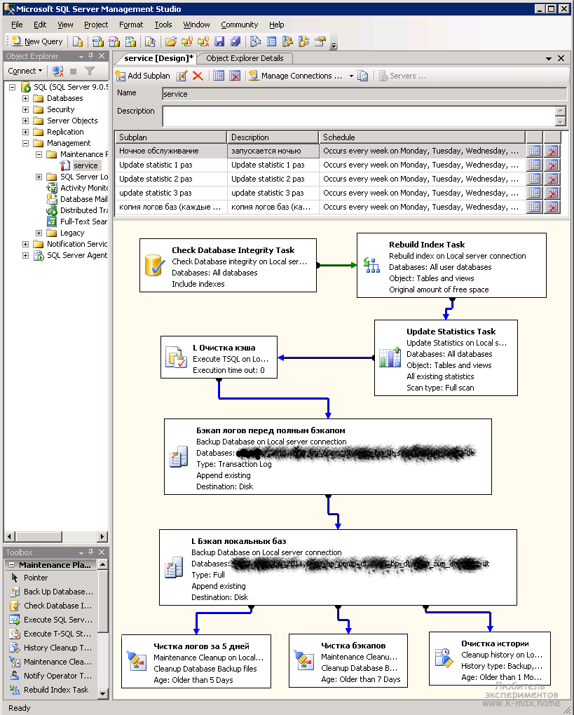The image size is (574, 715).
Task: Remove schedule for Update statistic 1 раз row
Action: click(x=552, y=165)
